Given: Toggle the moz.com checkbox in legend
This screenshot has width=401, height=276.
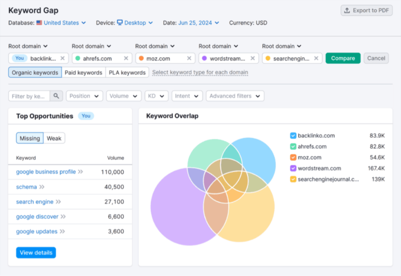Looking at the screenshot, I should pyautogui.click(x=293, y=157).
